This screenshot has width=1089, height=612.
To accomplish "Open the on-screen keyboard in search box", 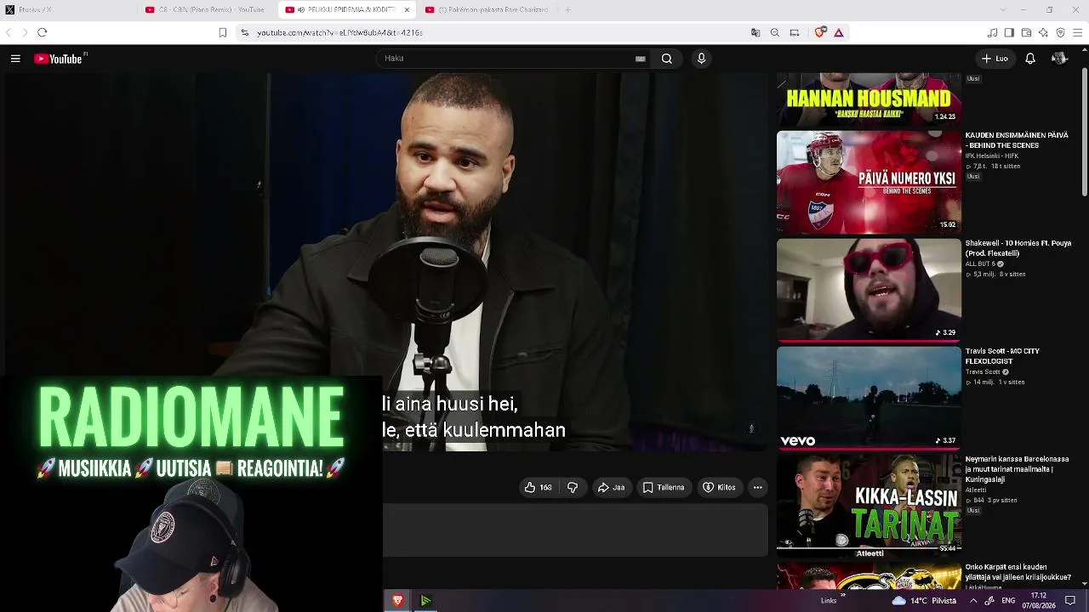I will [640, 59].
